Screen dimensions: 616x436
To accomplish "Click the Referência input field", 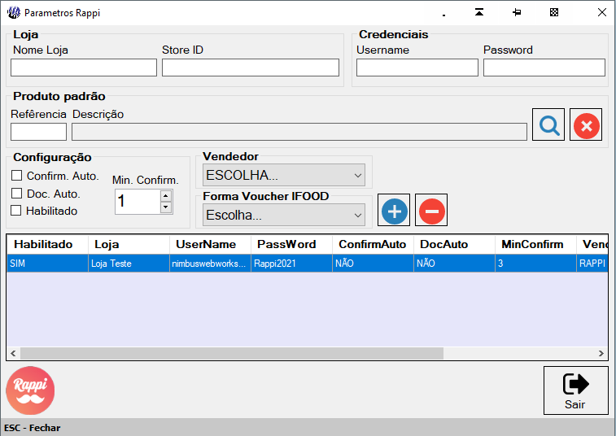I will pyautogui.click(x=38, y=132).
